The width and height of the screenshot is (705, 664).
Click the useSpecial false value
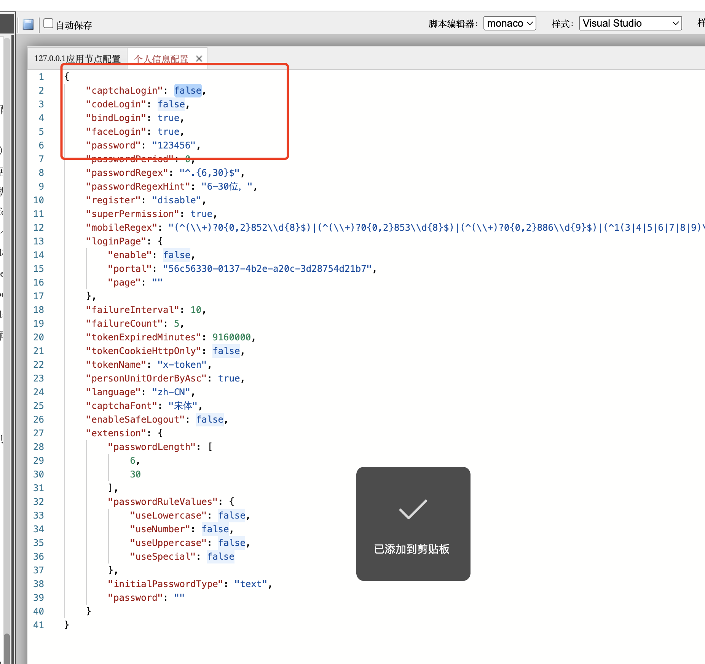[221, 557]
